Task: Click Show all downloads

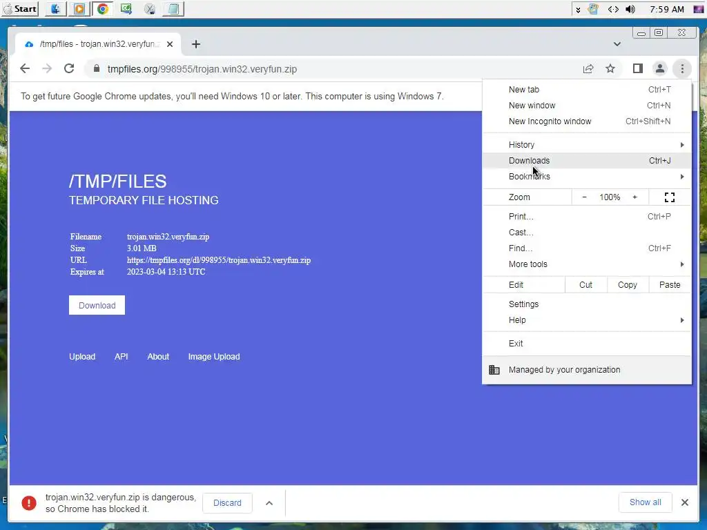Action: tap(646, 502)
